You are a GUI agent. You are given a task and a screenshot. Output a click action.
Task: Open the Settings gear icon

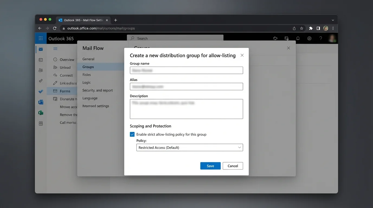click(x=309, y=38)
